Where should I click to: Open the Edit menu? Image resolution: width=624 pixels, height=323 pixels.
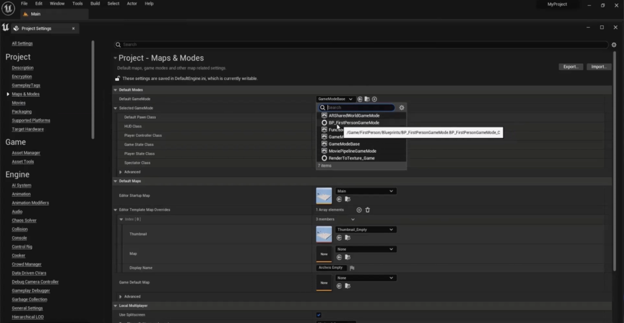(39, 3)
